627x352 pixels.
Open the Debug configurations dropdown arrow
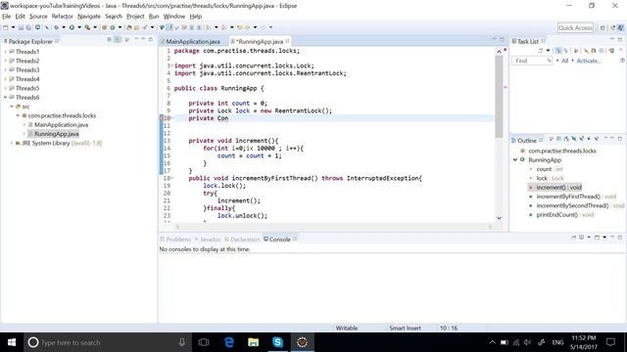tap(64, 27)
